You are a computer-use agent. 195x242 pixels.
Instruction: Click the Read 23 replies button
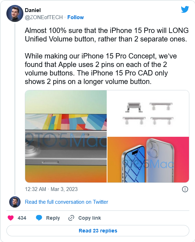pyautogui.click(x=98, y=231)
